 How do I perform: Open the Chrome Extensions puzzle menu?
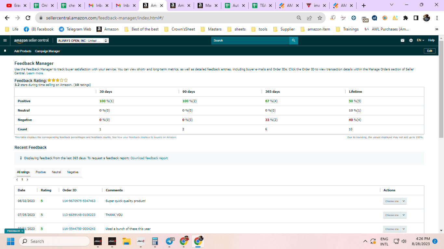[406, 18]
